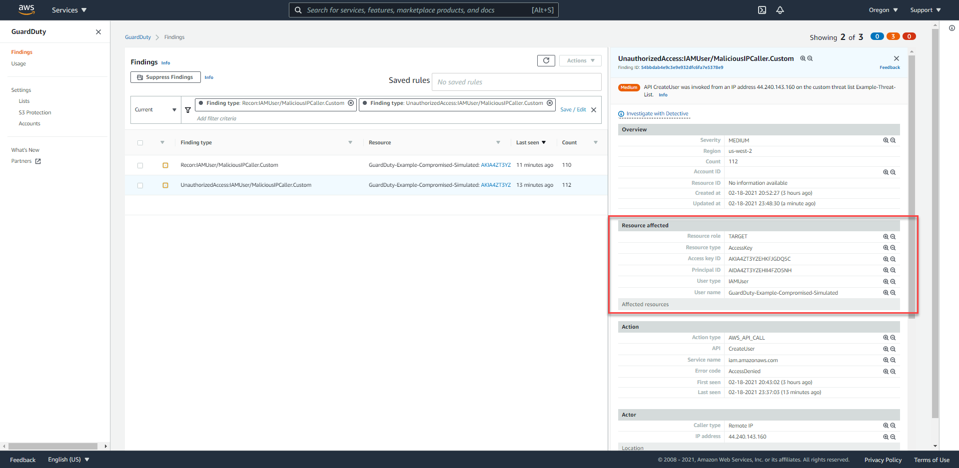
Task: Filter exclude on IP address 44.240.143.160
Action: click(893, 437)
